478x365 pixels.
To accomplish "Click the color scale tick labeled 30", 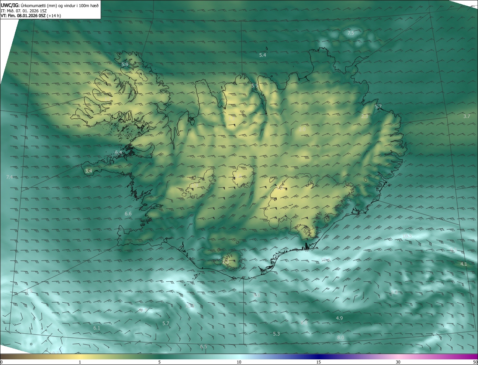I will [x=398, y=362].
